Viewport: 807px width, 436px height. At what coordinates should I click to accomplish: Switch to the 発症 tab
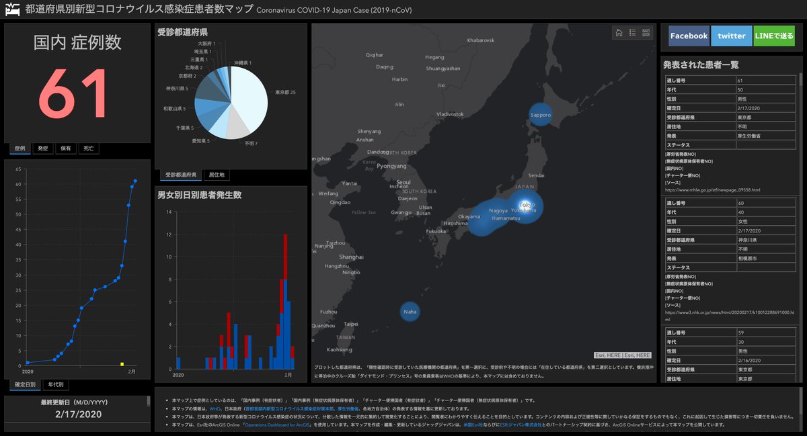tap(42, 148)
